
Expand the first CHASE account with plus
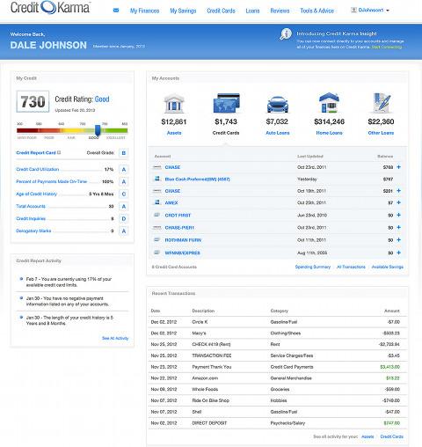[x=398, y=167]
